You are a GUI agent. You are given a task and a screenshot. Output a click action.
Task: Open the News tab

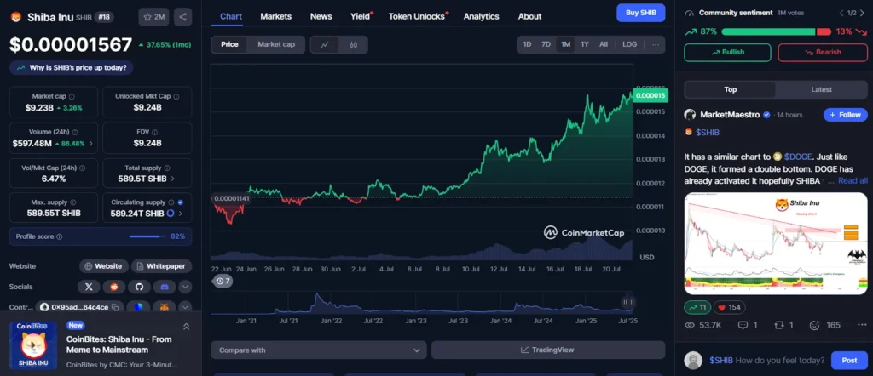tap(321, 17)
